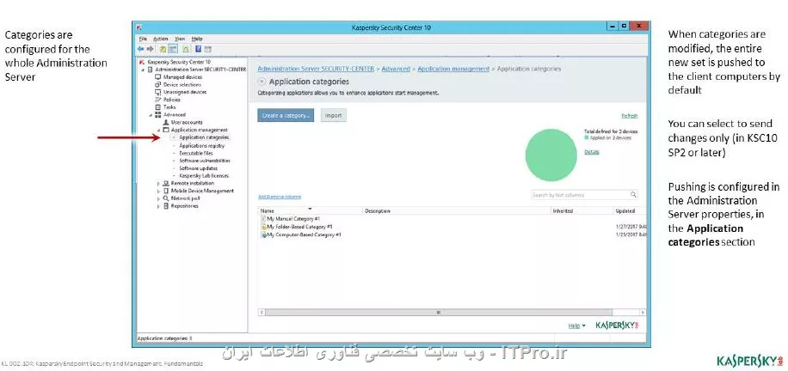Sort by the Updated column header
This screenshot has height=371, width=788.
[x=630, y=211]
